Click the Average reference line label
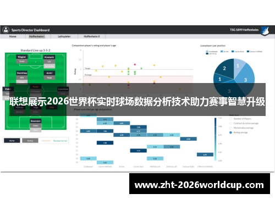This screenshot has height=199, width=275. pos(88,75)
